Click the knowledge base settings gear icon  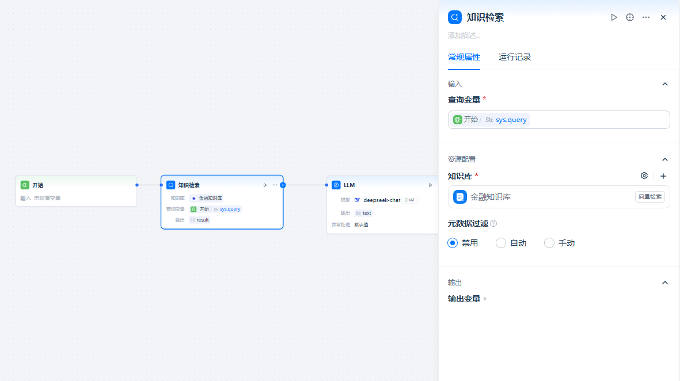click(x=644, y=176)
